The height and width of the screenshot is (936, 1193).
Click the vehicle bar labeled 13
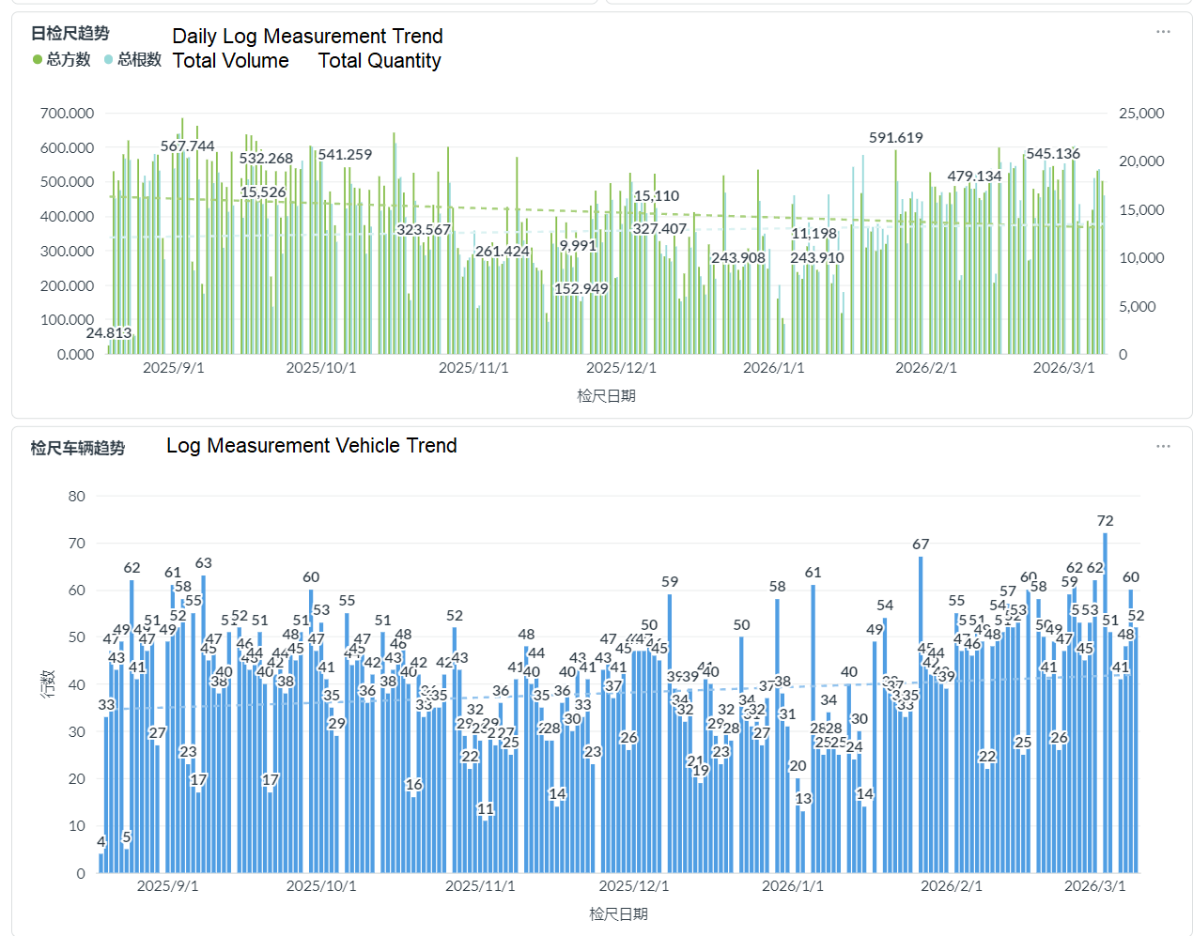pos(803,840)
